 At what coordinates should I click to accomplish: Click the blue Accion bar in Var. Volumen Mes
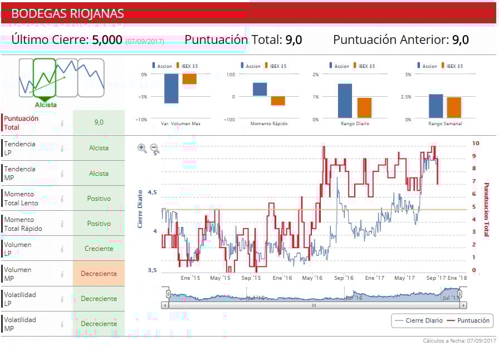pyautogui.click(x=171, y=88)
